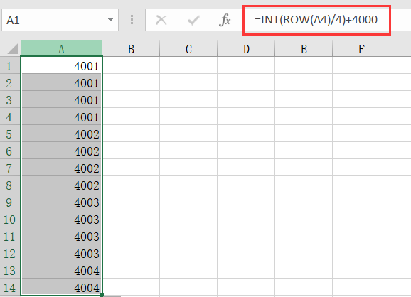Select row 9 header
Screen dimensions: 411x297
[10, 202]
